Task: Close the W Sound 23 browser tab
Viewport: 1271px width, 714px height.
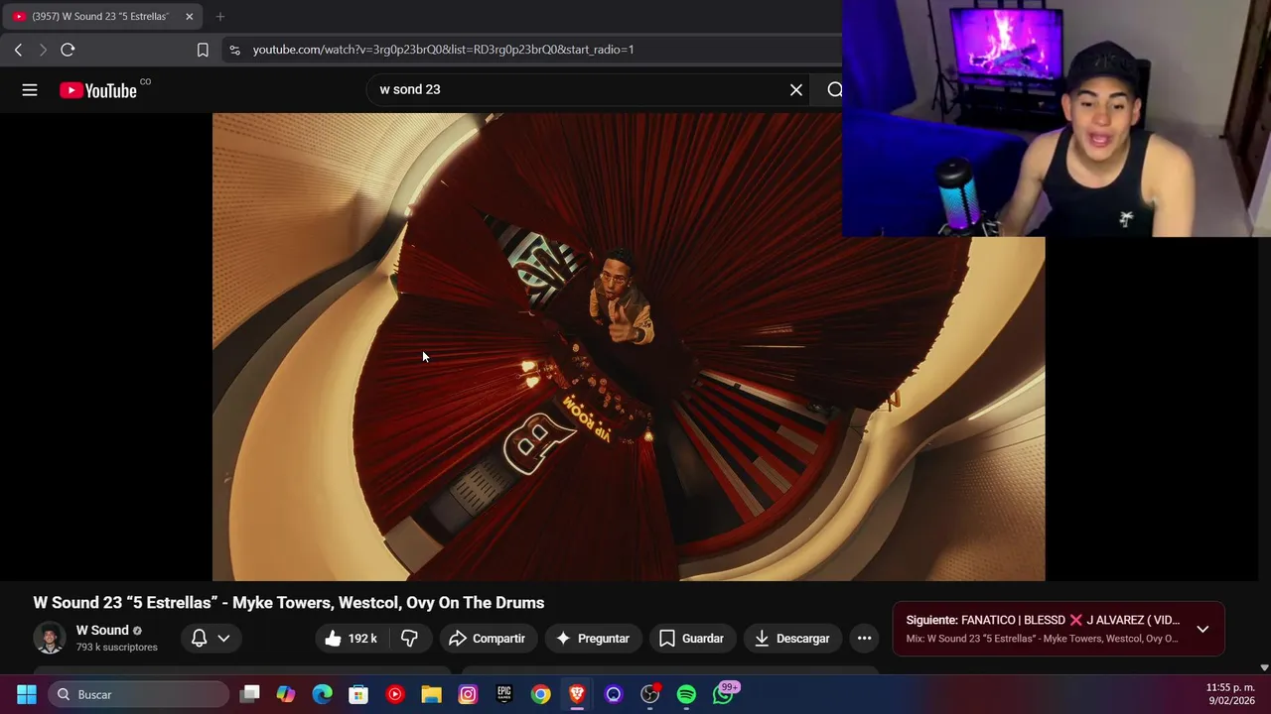Action: pyautogui.click(x=189, y=16)
